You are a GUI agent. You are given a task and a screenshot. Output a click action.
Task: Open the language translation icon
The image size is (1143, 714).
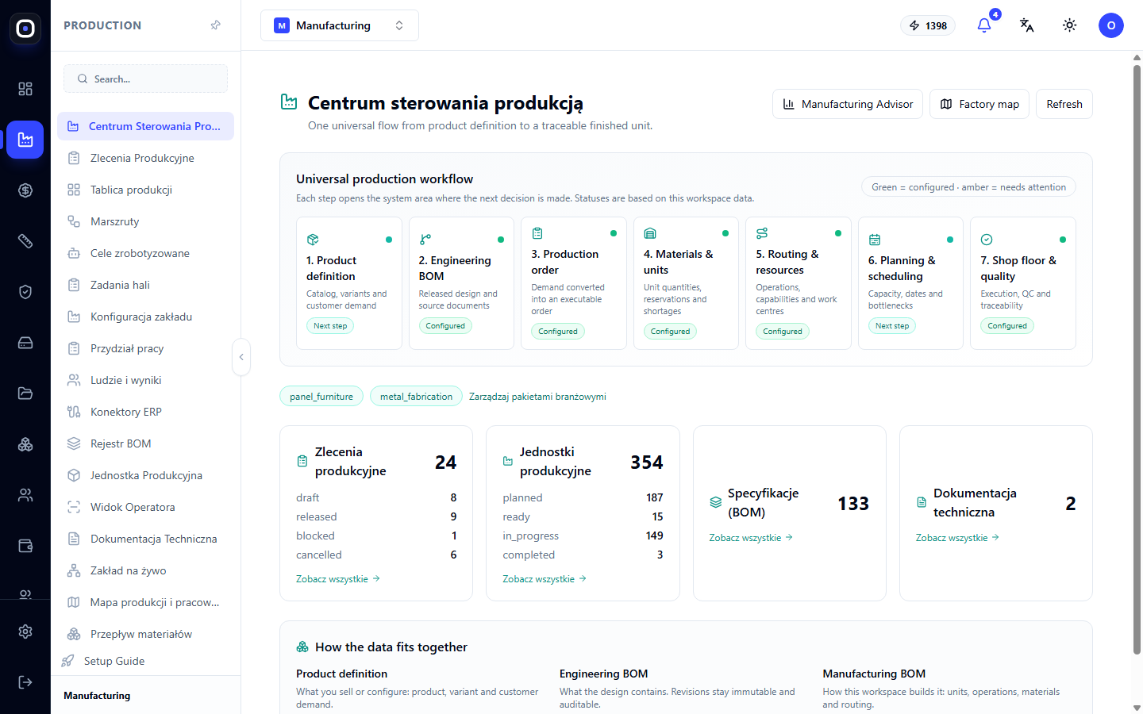(x=1026, y=25)
